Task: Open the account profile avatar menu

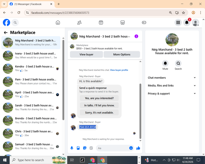Action: pyautogui.click(x=196, y=23)
